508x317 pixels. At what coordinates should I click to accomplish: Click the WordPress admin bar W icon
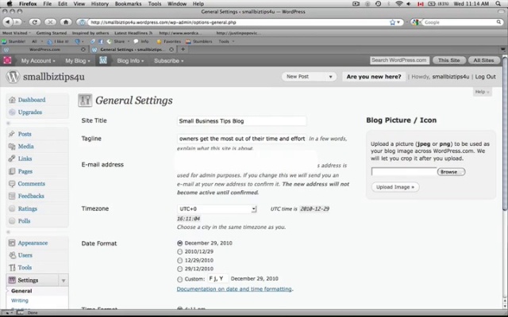pyautogui.click(x=103, y=60)
